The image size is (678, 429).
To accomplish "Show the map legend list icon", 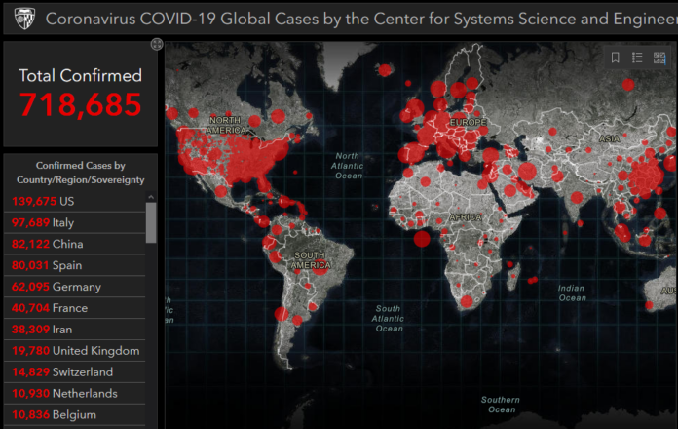I will 637,58.
